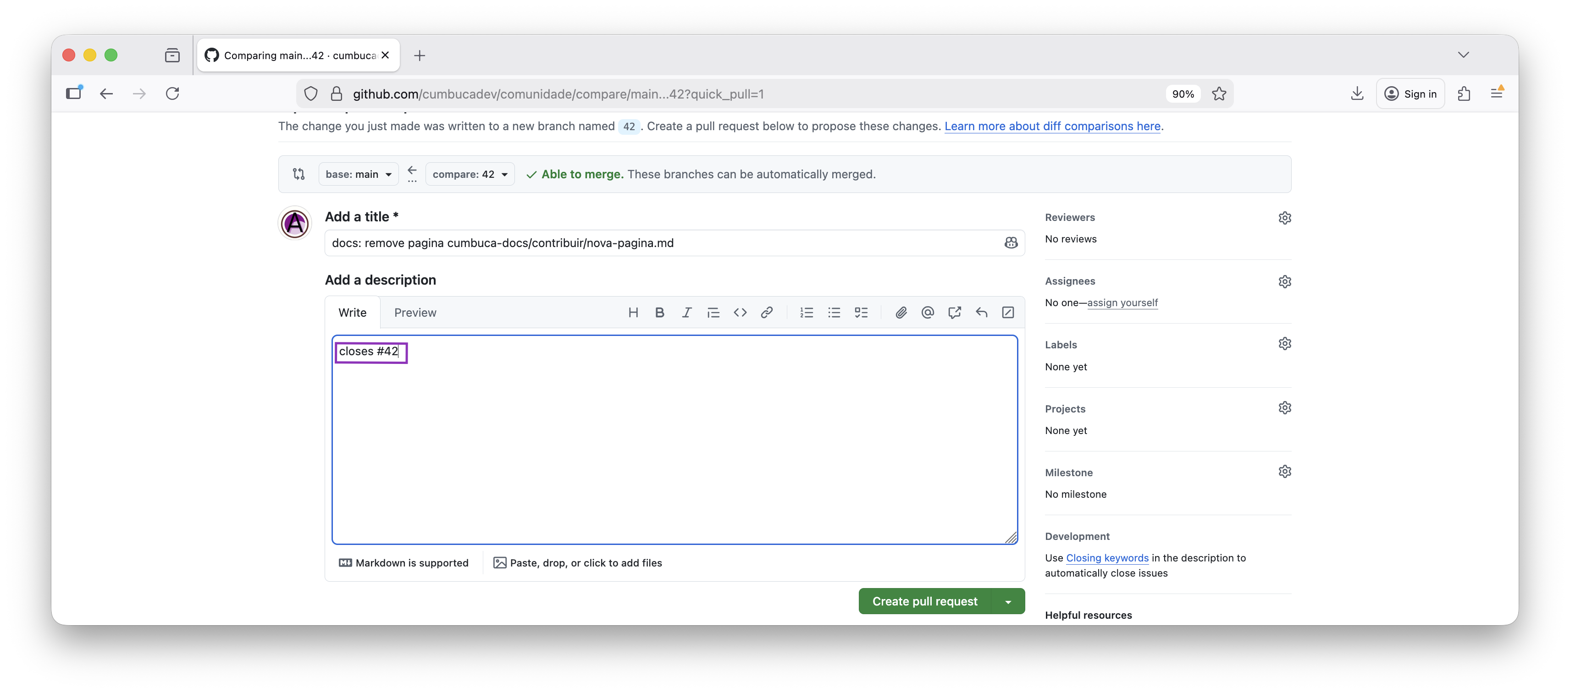Switch to the Write tab
The height and width of the screenshot is (693, 1570).
pyautogui.click(x=352, y=313)
